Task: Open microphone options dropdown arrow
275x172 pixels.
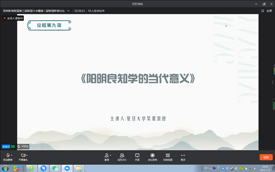Action: point(11,155)
